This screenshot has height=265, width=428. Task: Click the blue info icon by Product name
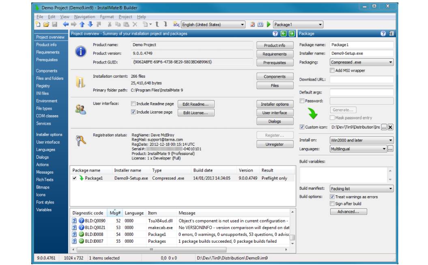click(81, 52)
